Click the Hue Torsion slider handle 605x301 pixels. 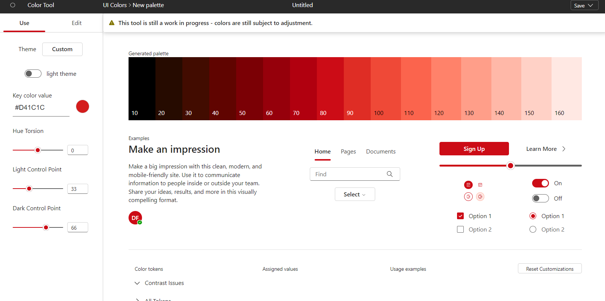(38, 150)
